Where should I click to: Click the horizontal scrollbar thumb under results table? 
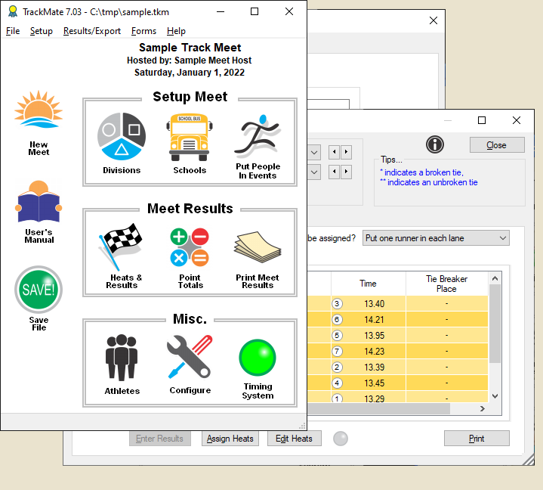point(378,409)
